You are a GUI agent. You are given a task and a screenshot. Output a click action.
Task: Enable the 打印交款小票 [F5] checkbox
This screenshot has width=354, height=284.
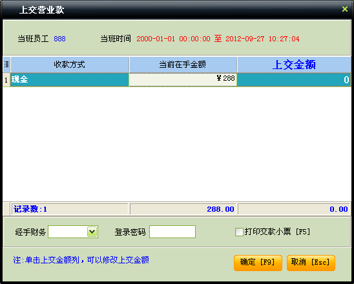point(239,232)
